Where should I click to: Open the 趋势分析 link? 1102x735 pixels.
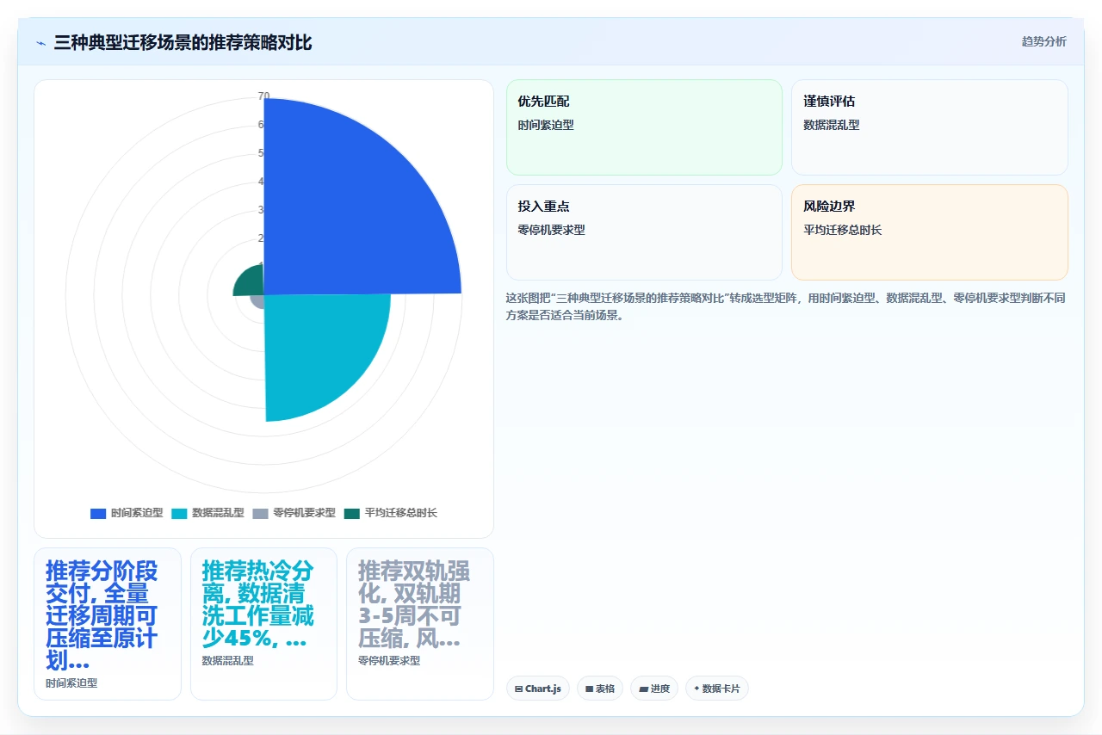pos(1043,41)
